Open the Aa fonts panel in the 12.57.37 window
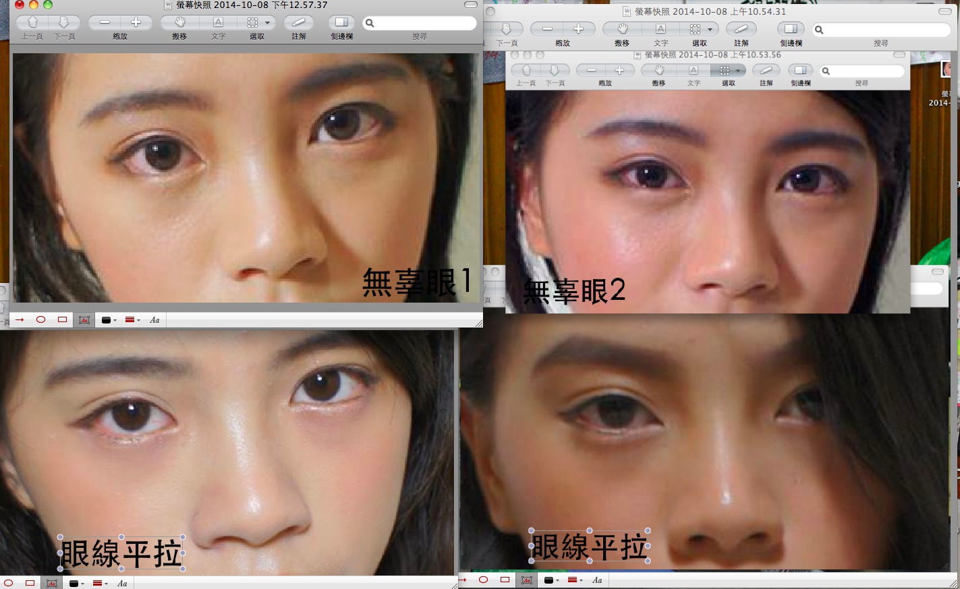The width and height of the screenshot is (960, 589). (154, 320)
